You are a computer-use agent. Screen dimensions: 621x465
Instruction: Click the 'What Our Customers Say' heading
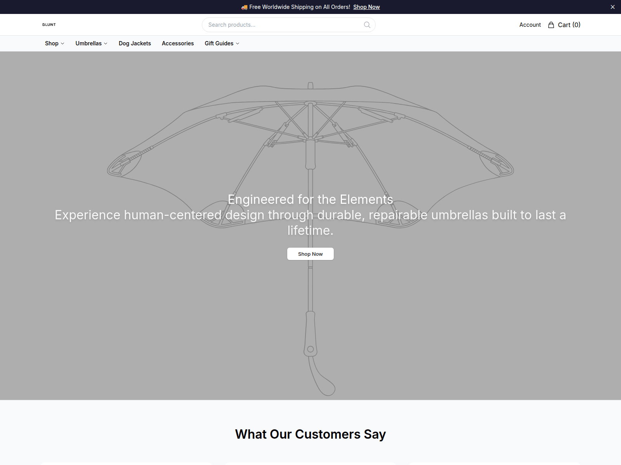(310, 434)
